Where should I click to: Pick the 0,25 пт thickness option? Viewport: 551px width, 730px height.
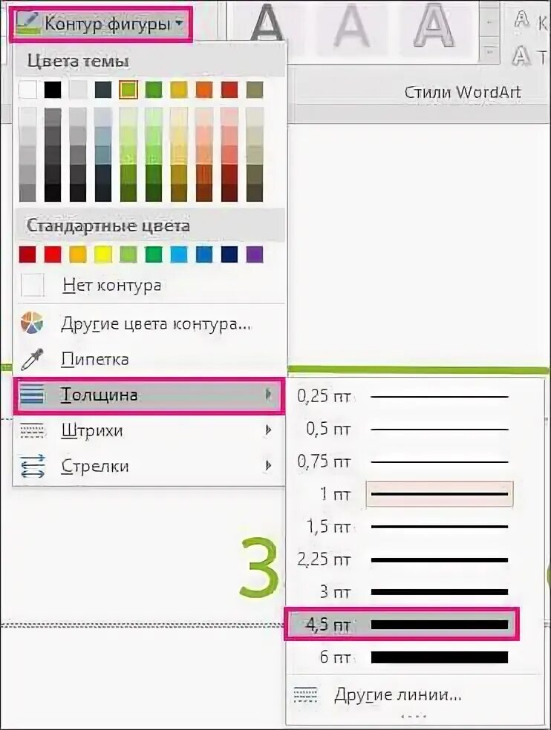coord(402,396)
